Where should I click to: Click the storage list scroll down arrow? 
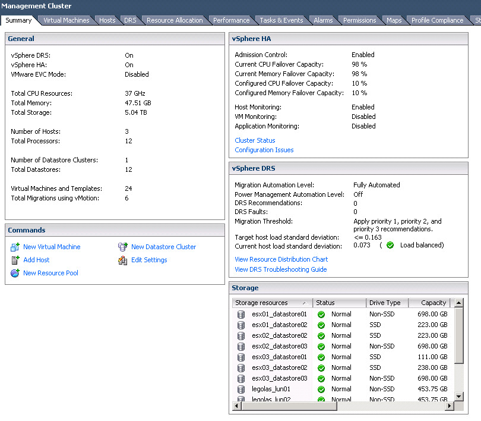pyautogui.click(x=458, y=397)
